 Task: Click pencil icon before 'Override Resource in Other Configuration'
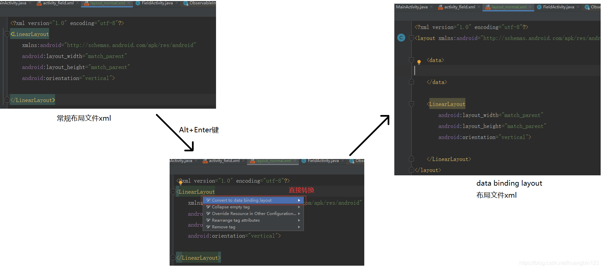click(208, 214)
